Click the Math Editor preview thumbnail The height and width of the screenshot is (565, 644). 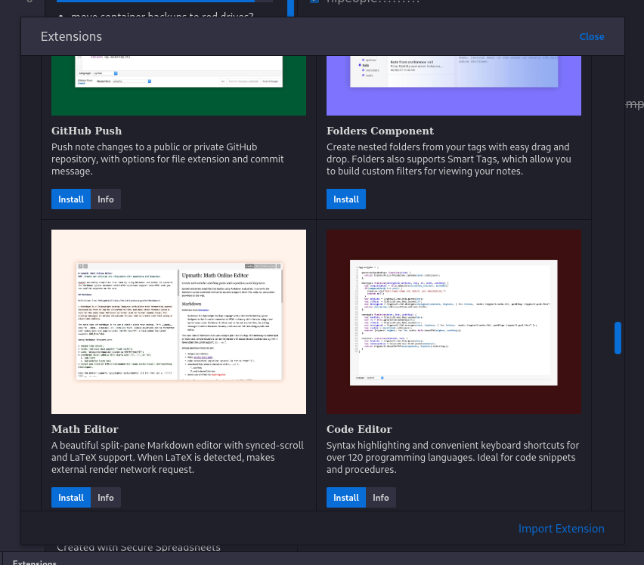tap(178, 321)
